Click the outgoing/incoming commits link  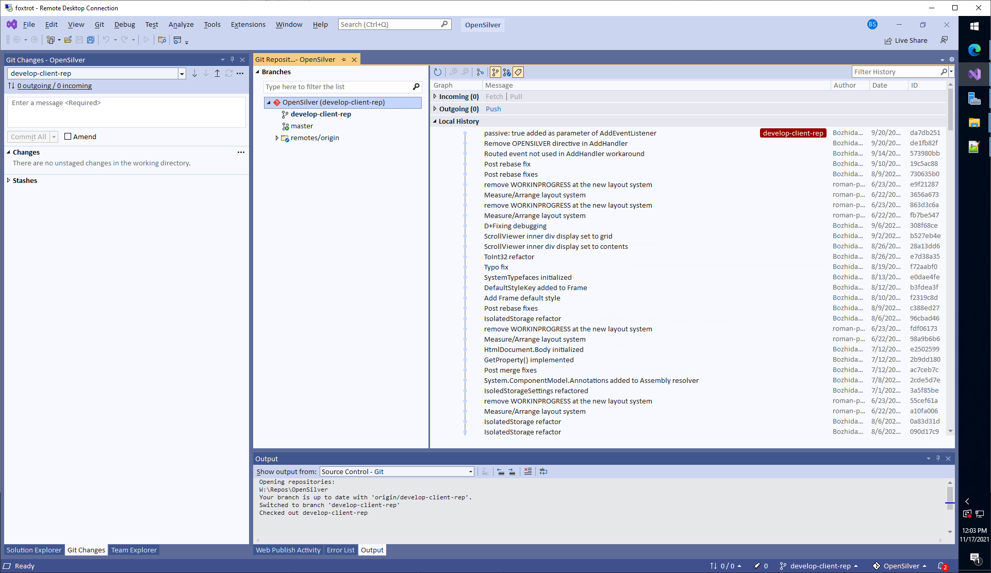click(x=54, y=86)
